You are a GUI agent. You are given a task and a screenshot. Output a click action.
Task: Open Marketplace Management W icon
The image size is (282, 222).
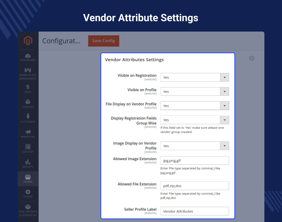[28, 70]
